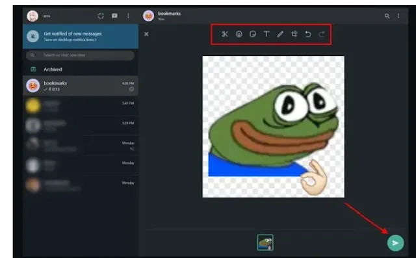This screenshot has width=416, height=258.
Task: Select the crop and rotate tool
Action: pyautogui.click(x=294, y=34)
